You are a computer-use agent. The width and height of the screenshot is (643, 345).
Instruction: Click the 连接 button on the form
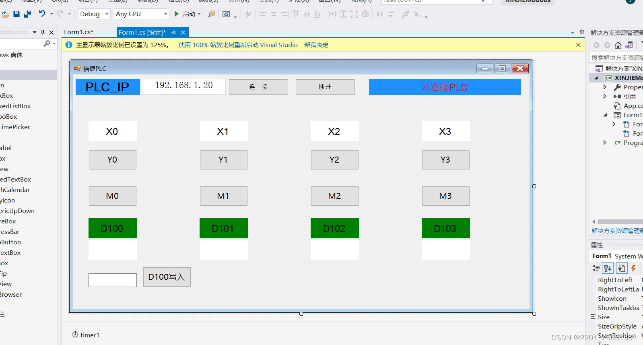coord(258,87)
